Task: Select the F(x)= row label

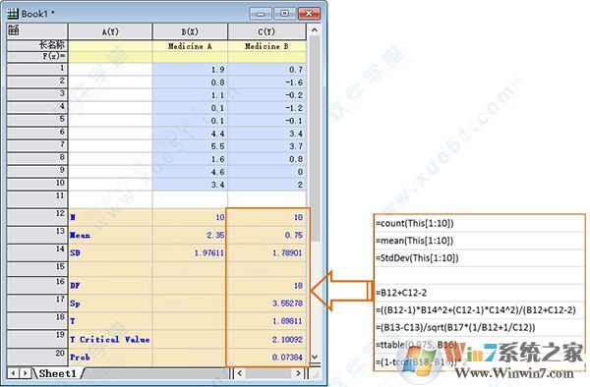Action: (x=37, y=56)
